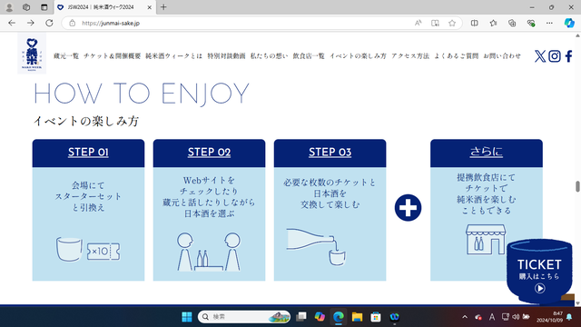581x327 pixels.
Task: Open the X (Twitter) social link
Action: point(540,56)
